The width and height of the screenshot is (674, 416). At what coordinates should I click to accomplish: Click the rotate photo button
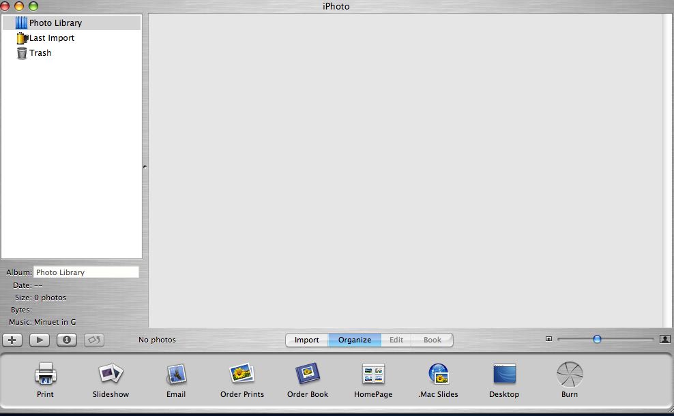tap(93, 340)
